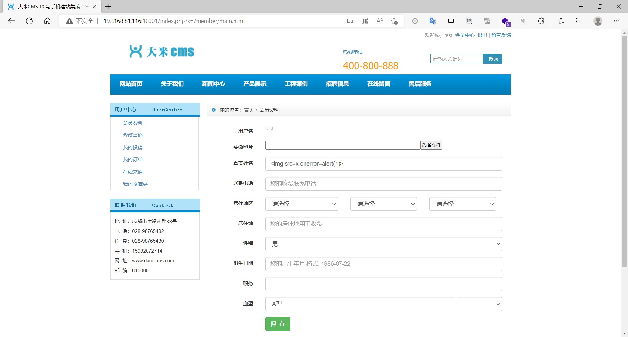Open 修改密码 in the user center sidebar
628x337 pixels.
tap(132, 135)
